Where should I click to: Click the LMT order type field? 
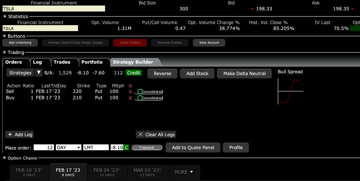tap(96, 147)
